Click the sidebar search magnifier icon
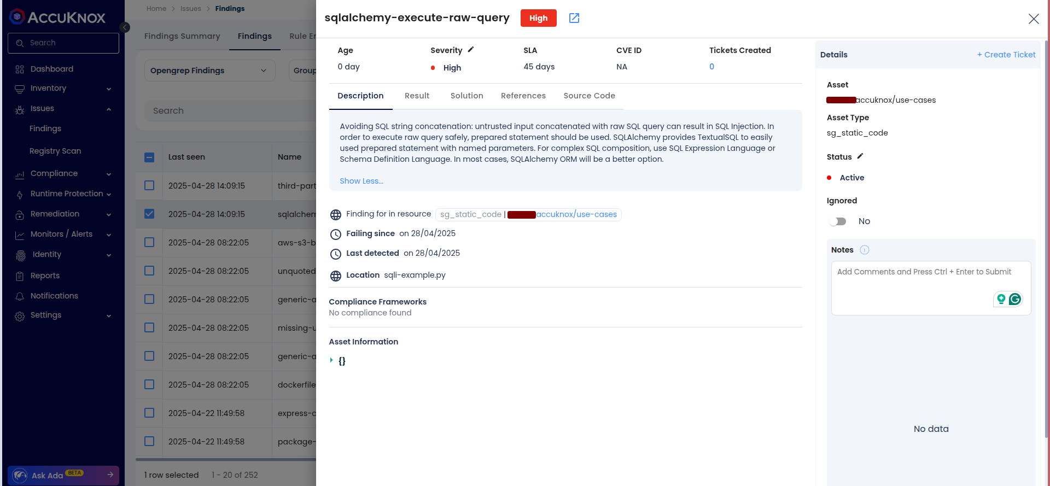 pos(20,43)
